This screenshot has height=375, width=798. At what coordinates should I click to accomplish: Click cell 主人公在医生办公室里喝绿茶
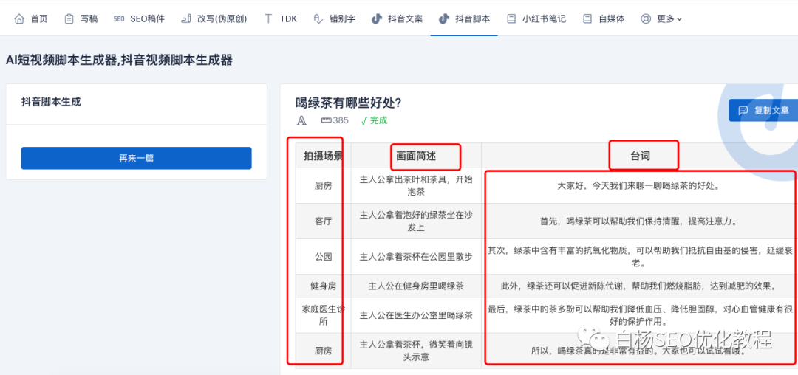click(416, 315)
